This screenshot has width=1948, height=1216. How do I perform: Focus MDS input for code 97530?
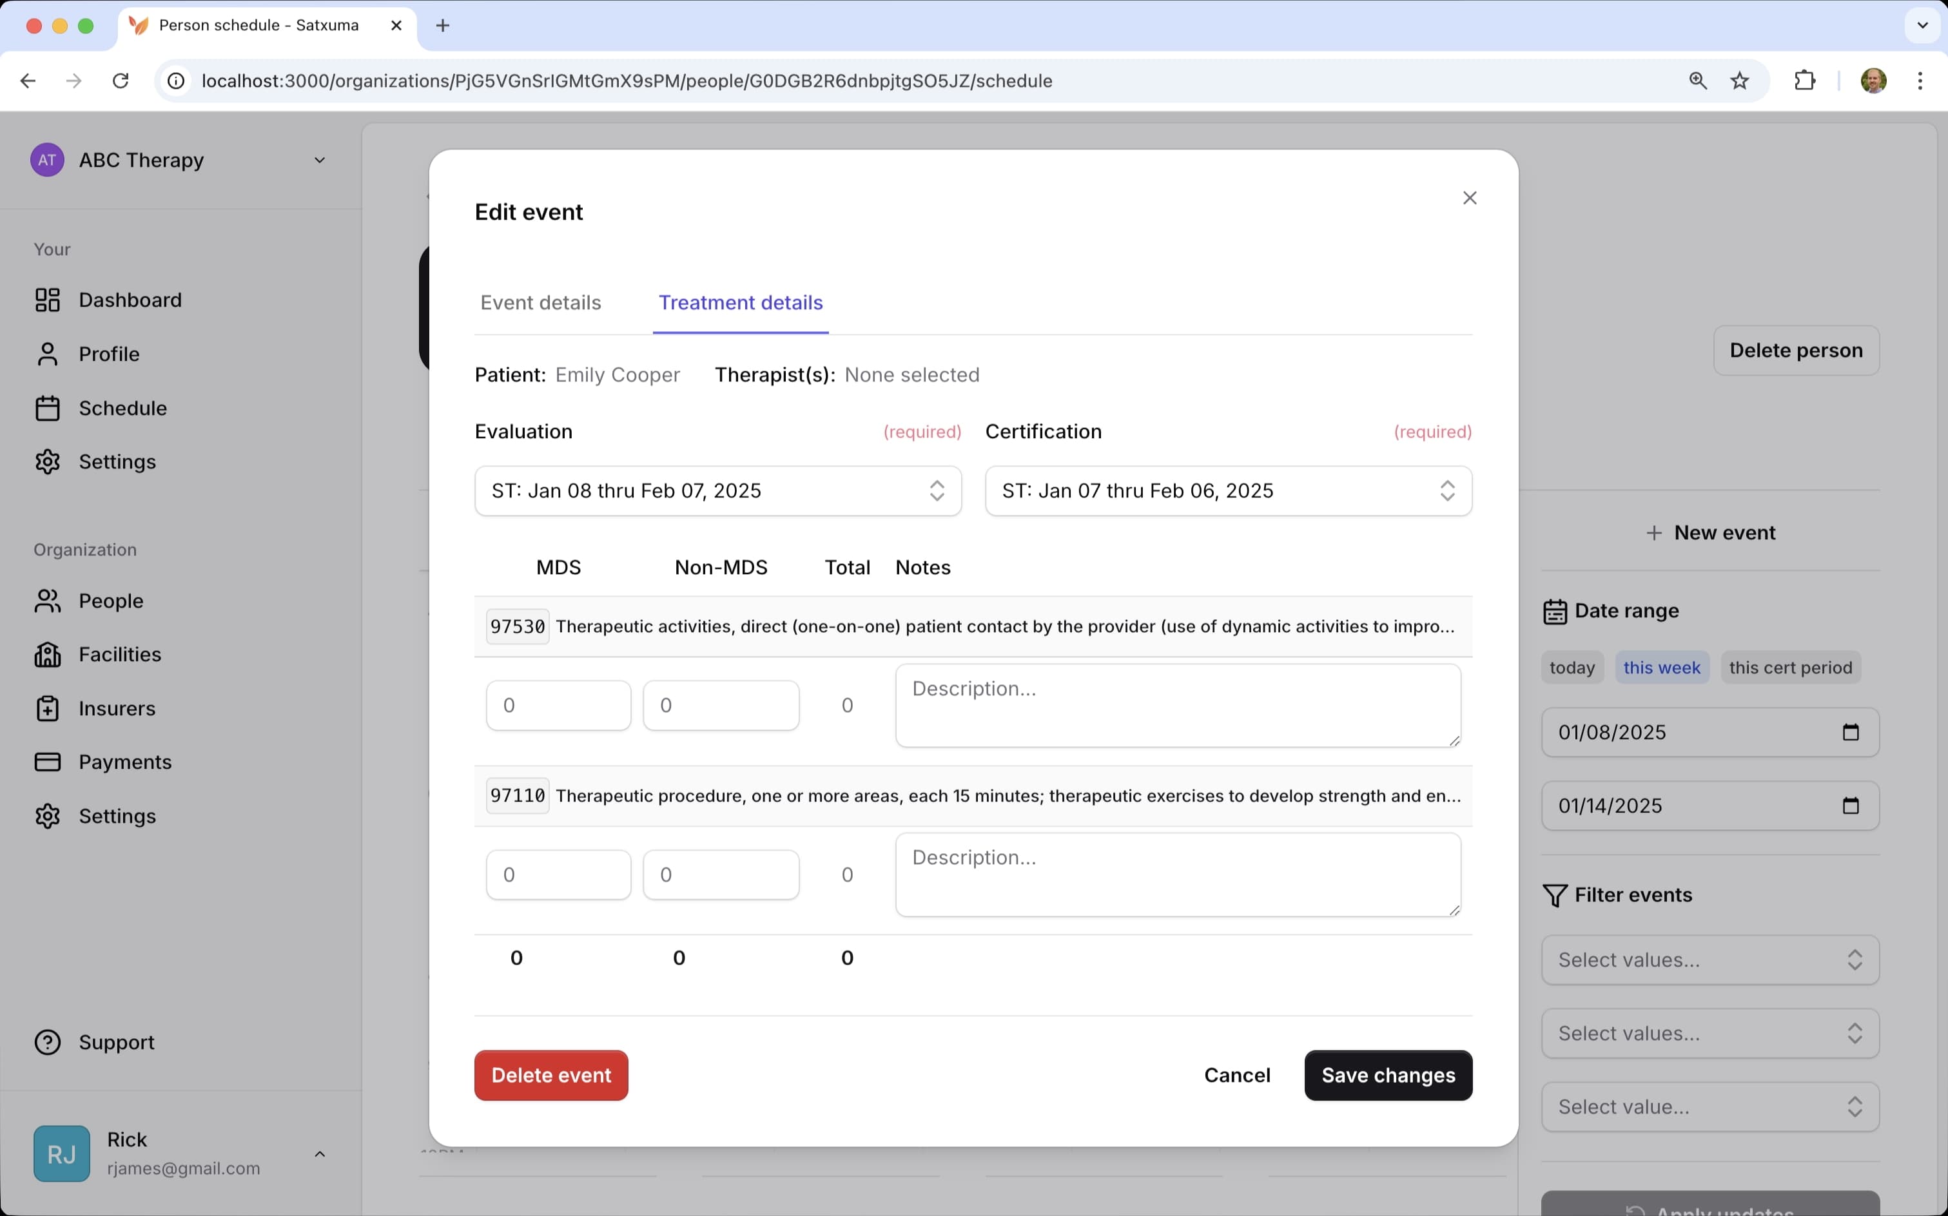tap(558, 706)
